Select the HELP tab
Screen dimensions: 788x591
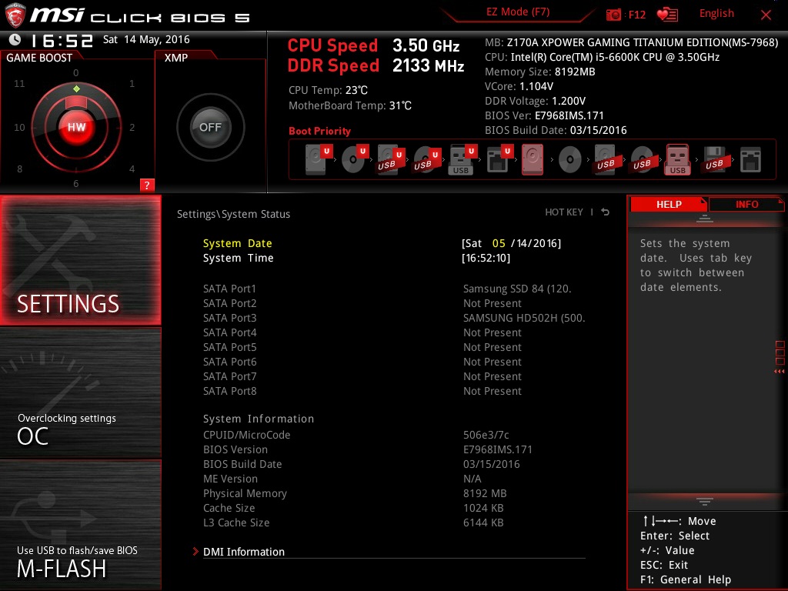click(669, 204)
